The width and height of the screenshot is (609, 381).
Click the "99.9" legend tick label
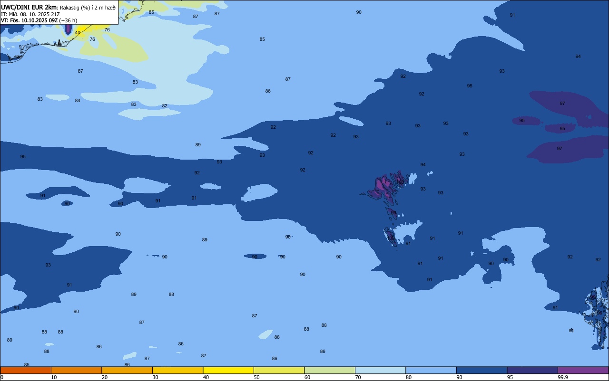(563, 377)
